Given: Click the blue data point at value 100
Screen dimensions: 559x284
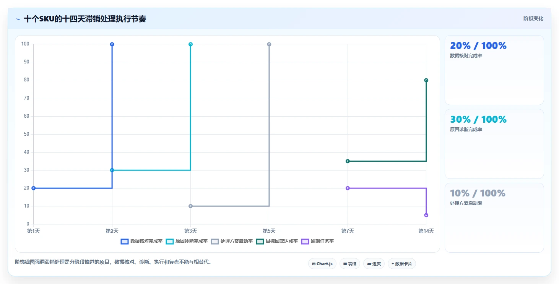Looking at the screenshot, I should point(112,44).
